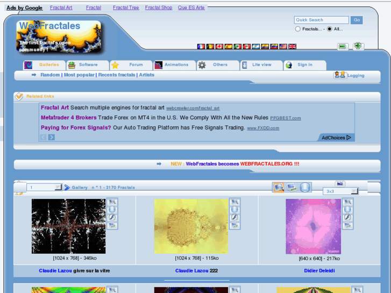Viewport: 391px width, 293px height.
Task: Open the Animations tab
Action: click(x=175, y=65)
